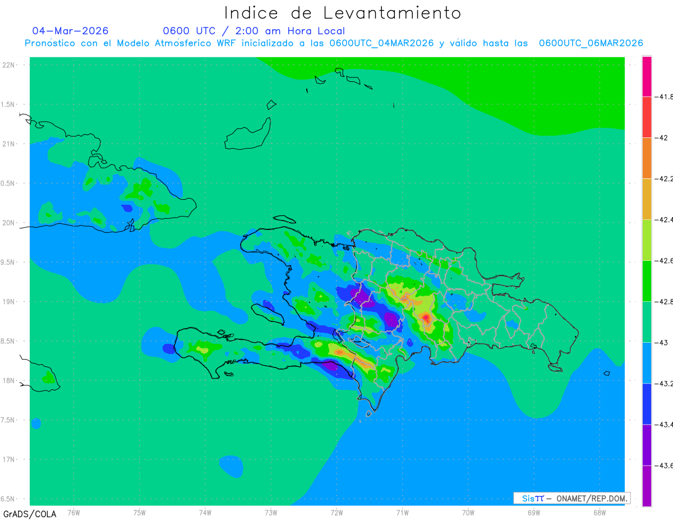Select the teal-green swatch between -42.8 and -43

pos(647,321)
